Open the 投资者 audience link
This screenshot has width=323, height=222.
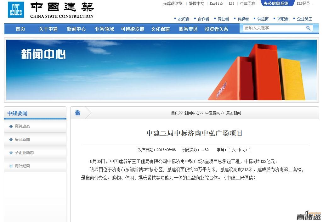[184, 19]
